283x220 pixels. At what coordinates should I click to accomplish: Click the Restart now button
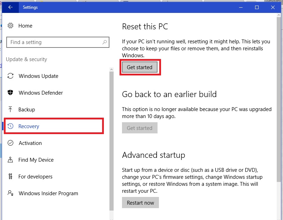click(x=140, y=203)
